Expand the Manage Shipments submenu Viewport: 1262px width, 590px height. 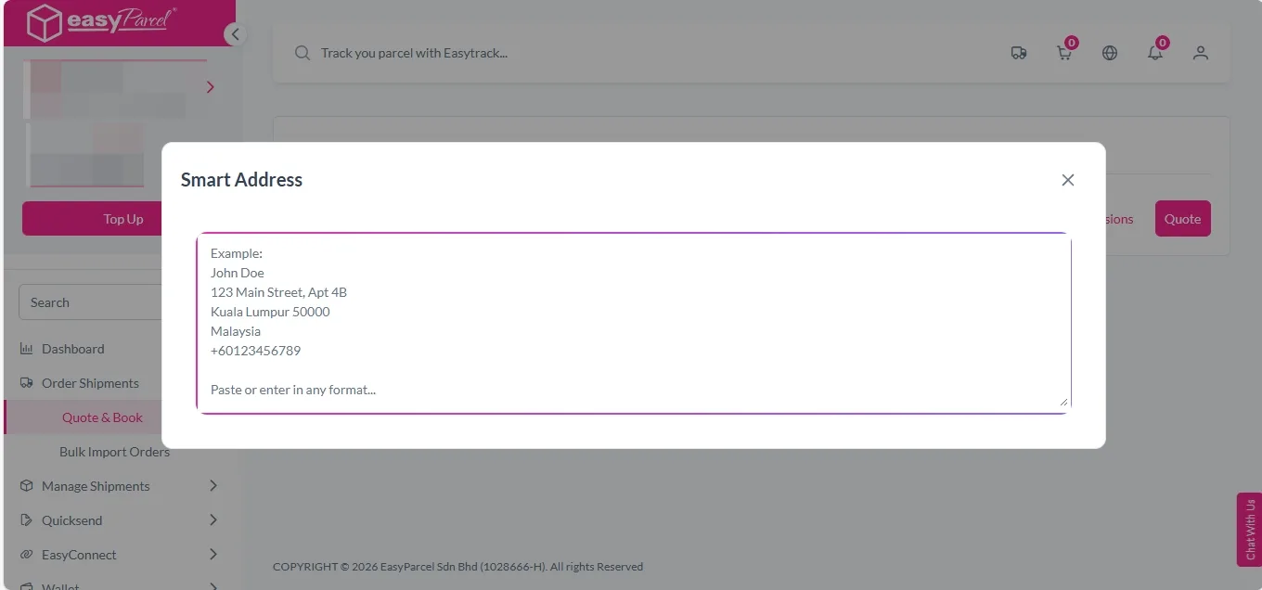tap(213, 486)
